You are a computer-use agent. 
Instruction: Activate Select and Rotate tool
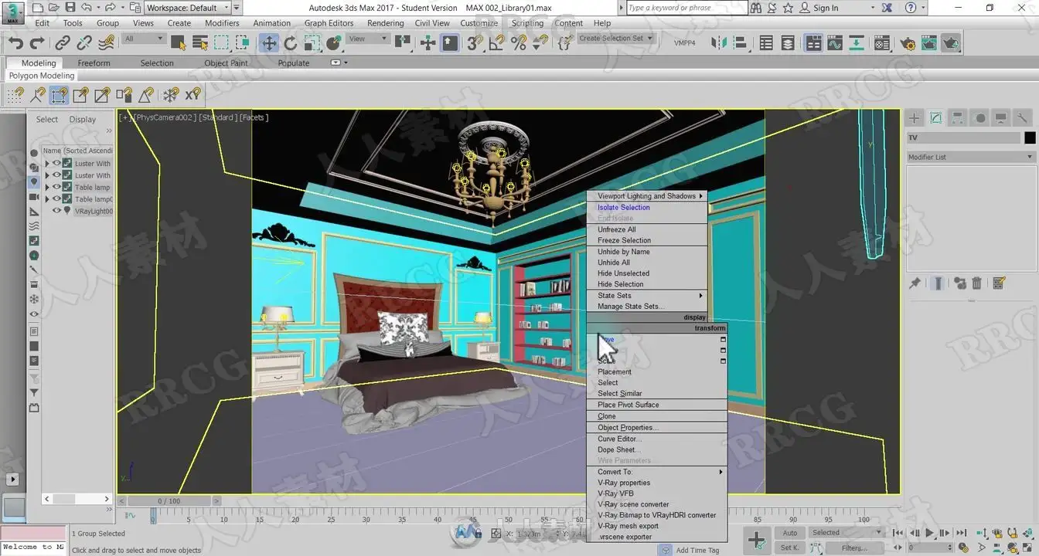[291, 43]
